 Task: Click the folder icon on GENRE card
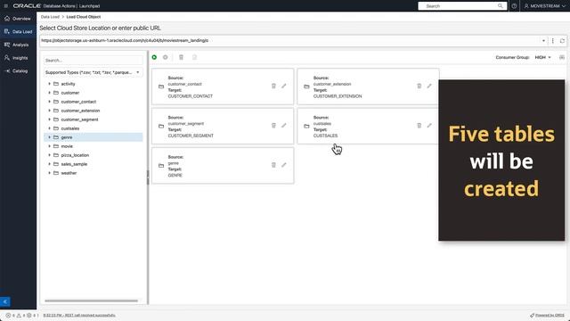point(161,166)
